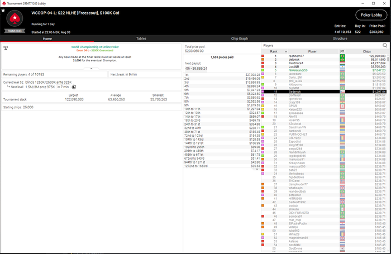Switch to the Home tab

[47, 39]
